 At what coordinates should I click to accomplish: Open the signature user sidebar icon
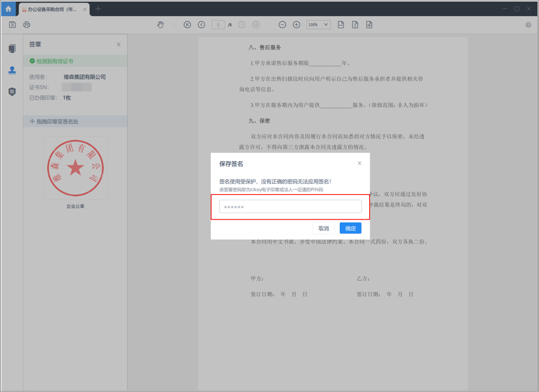click(12, 70)
